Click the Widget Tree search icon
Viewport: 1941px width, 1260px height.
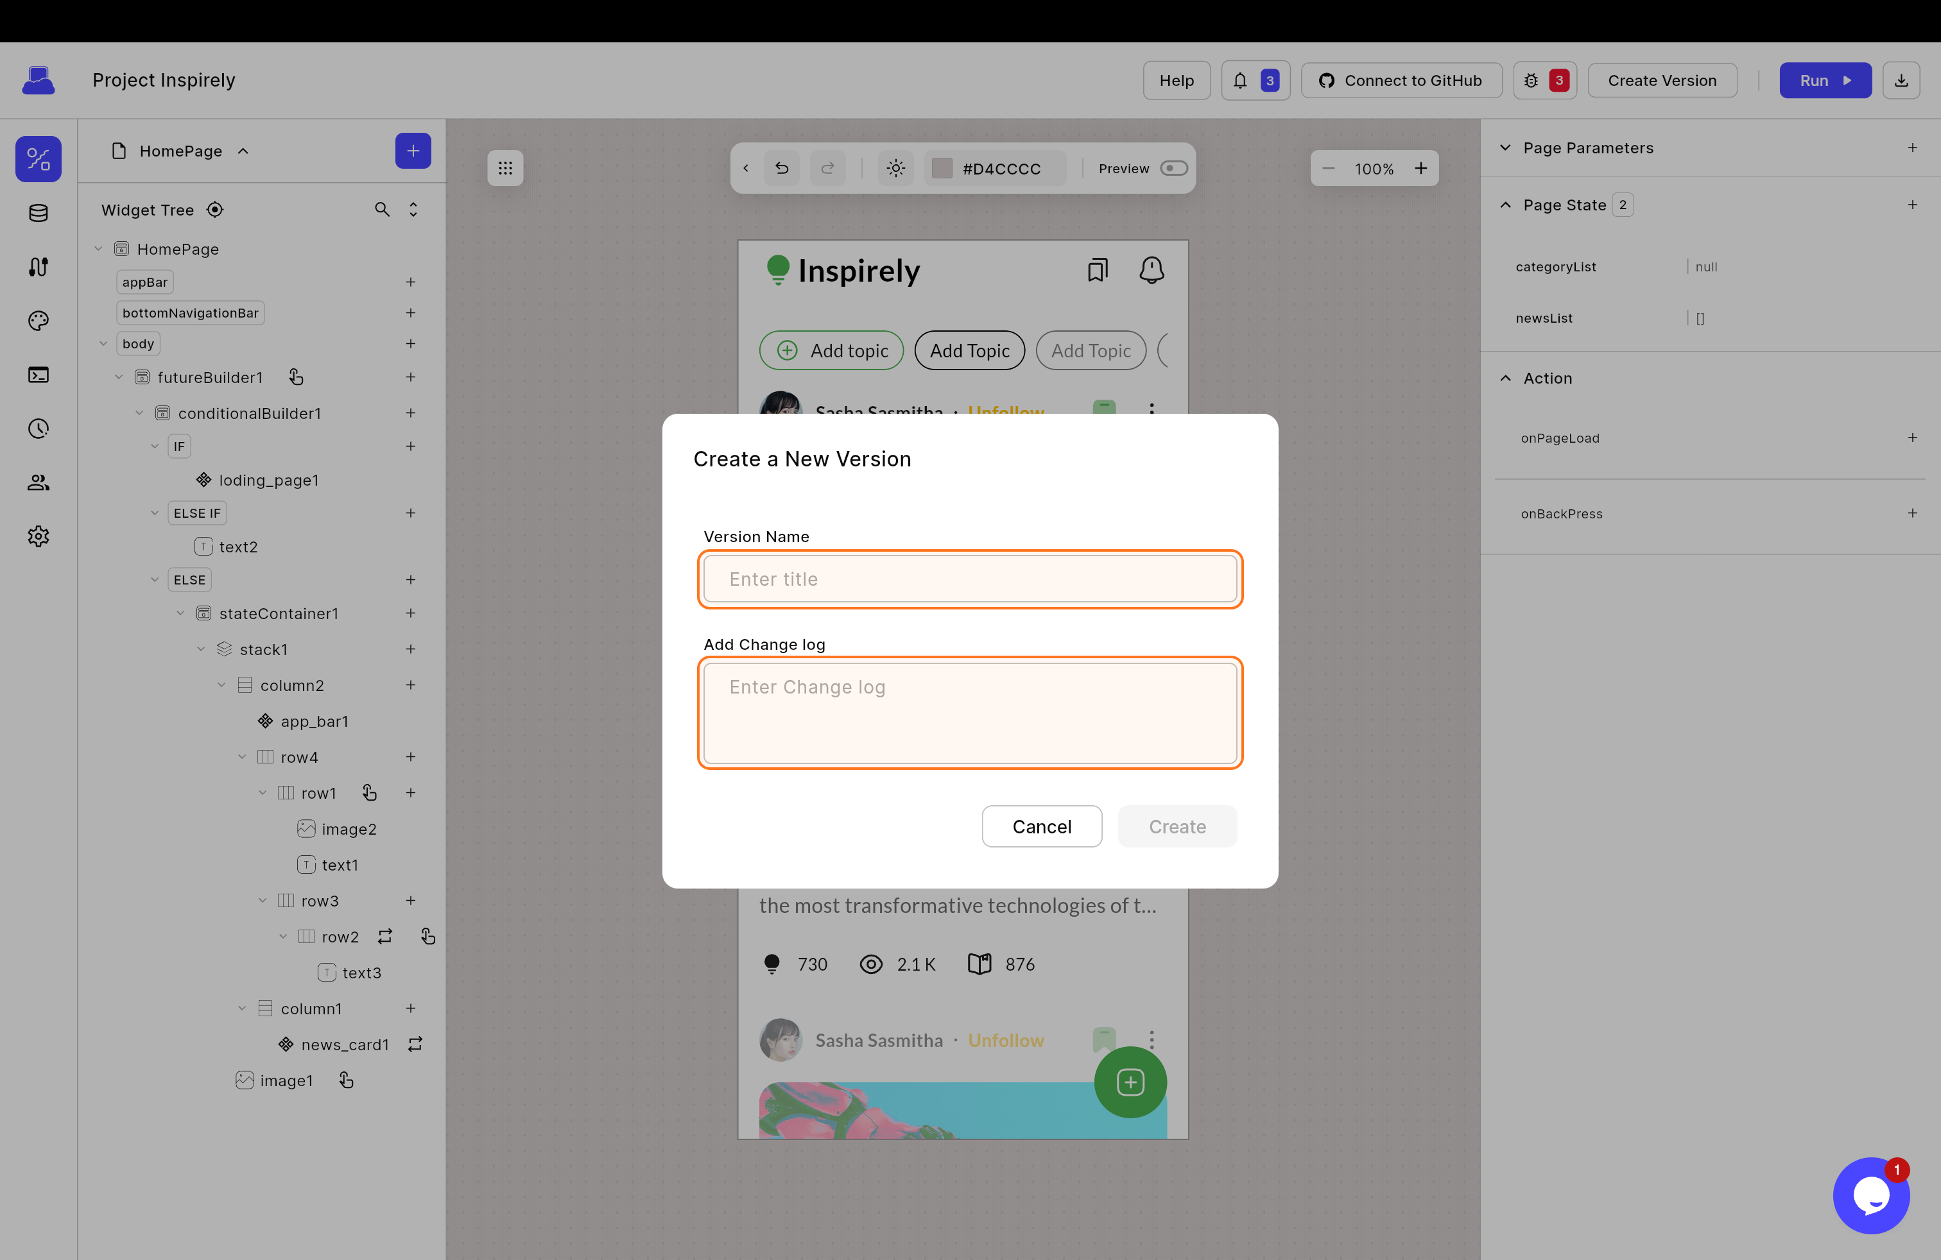(x=382, y=209)
